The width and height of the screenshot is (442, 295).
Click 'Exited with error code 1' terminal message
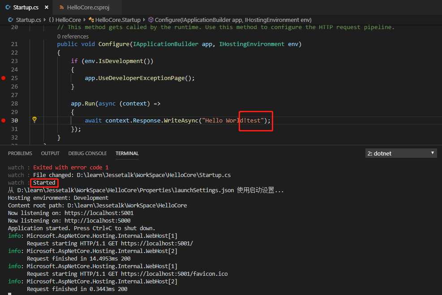click(x=71, y=168)
